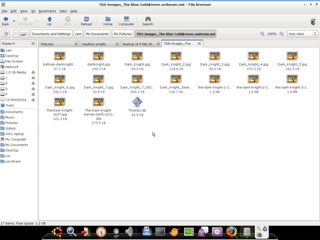Open Network in Places sidebar
Viewport: 320px width, 240px height.
[x=18, y=67]
